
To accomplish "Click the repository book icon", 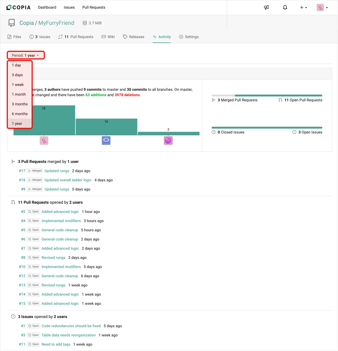I will pyautogui.click(x=12, y=23).
